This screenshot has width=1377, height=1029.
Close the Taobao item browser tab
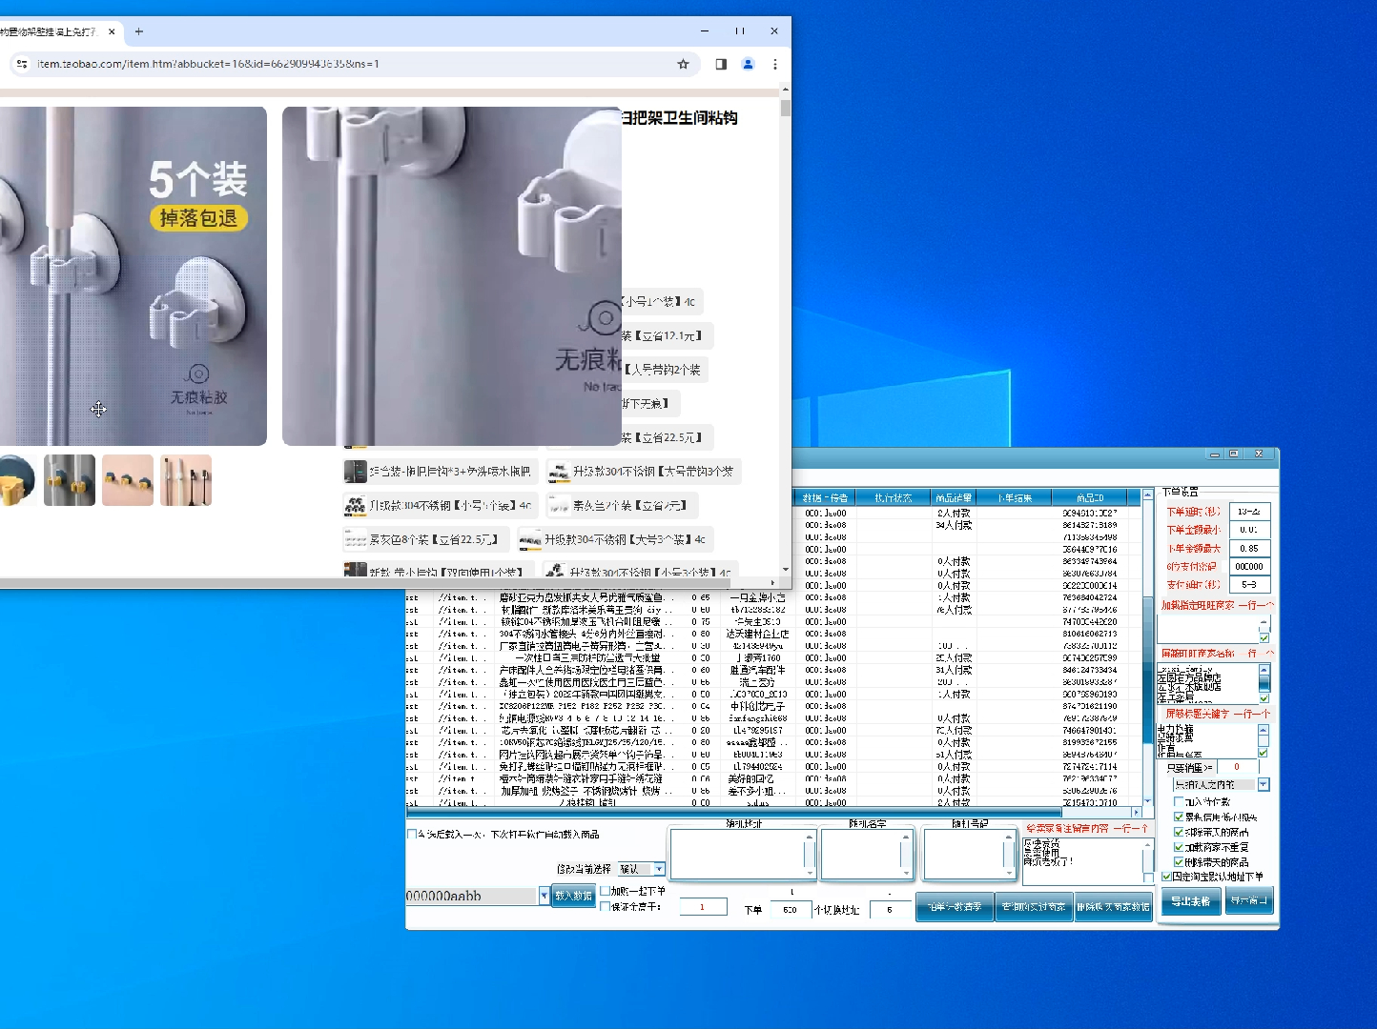pos(112,31)
